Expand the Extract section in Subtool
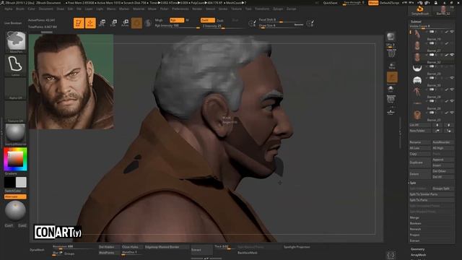 tap(414, 240)
